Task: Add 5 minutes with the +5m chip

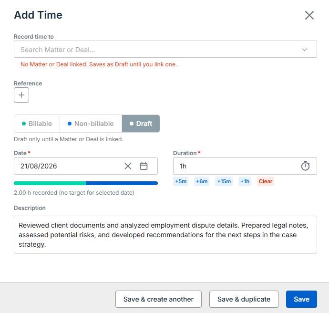Action: pyautogui.click(x=181, y=181)
